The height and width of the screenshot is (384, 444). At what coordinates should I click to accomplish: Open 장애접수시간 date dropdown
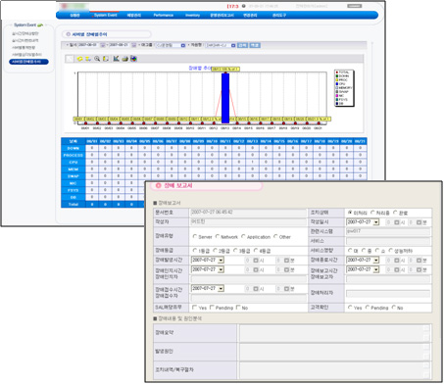point(221,289)
